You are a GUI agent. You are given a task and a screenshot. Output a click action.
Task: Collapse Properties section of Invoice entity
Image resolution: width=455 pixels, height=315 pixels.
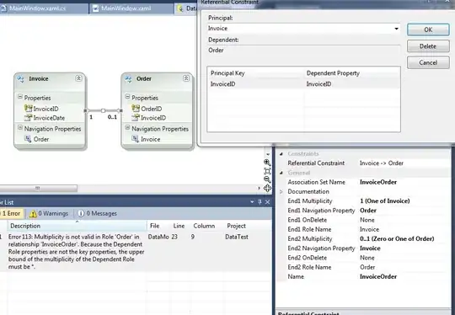(20, 97)
